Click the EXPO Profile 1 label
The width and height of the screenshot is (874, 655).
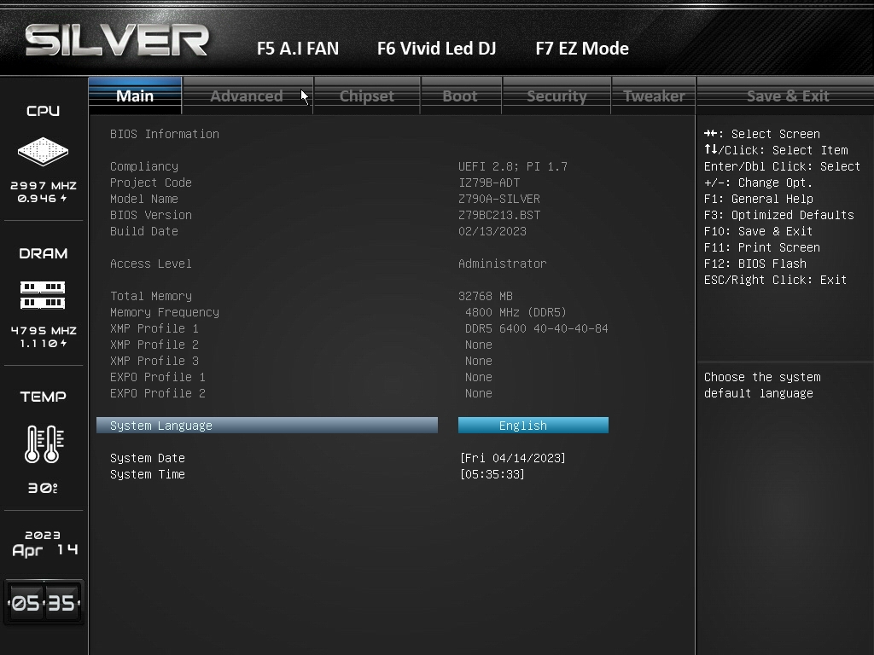[x=158, y=376]
